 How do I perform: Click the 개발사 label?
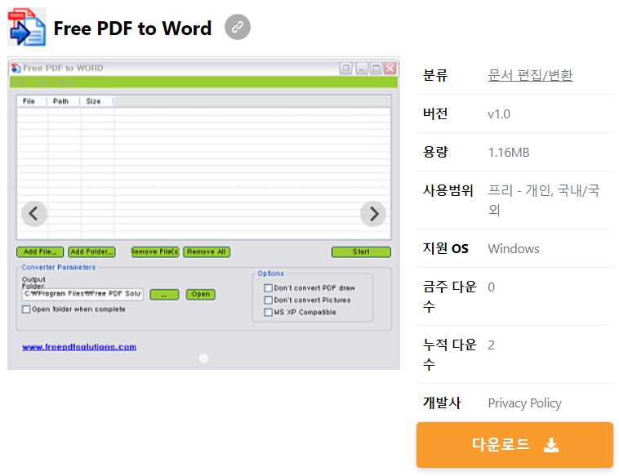click(x=441, y=403)
